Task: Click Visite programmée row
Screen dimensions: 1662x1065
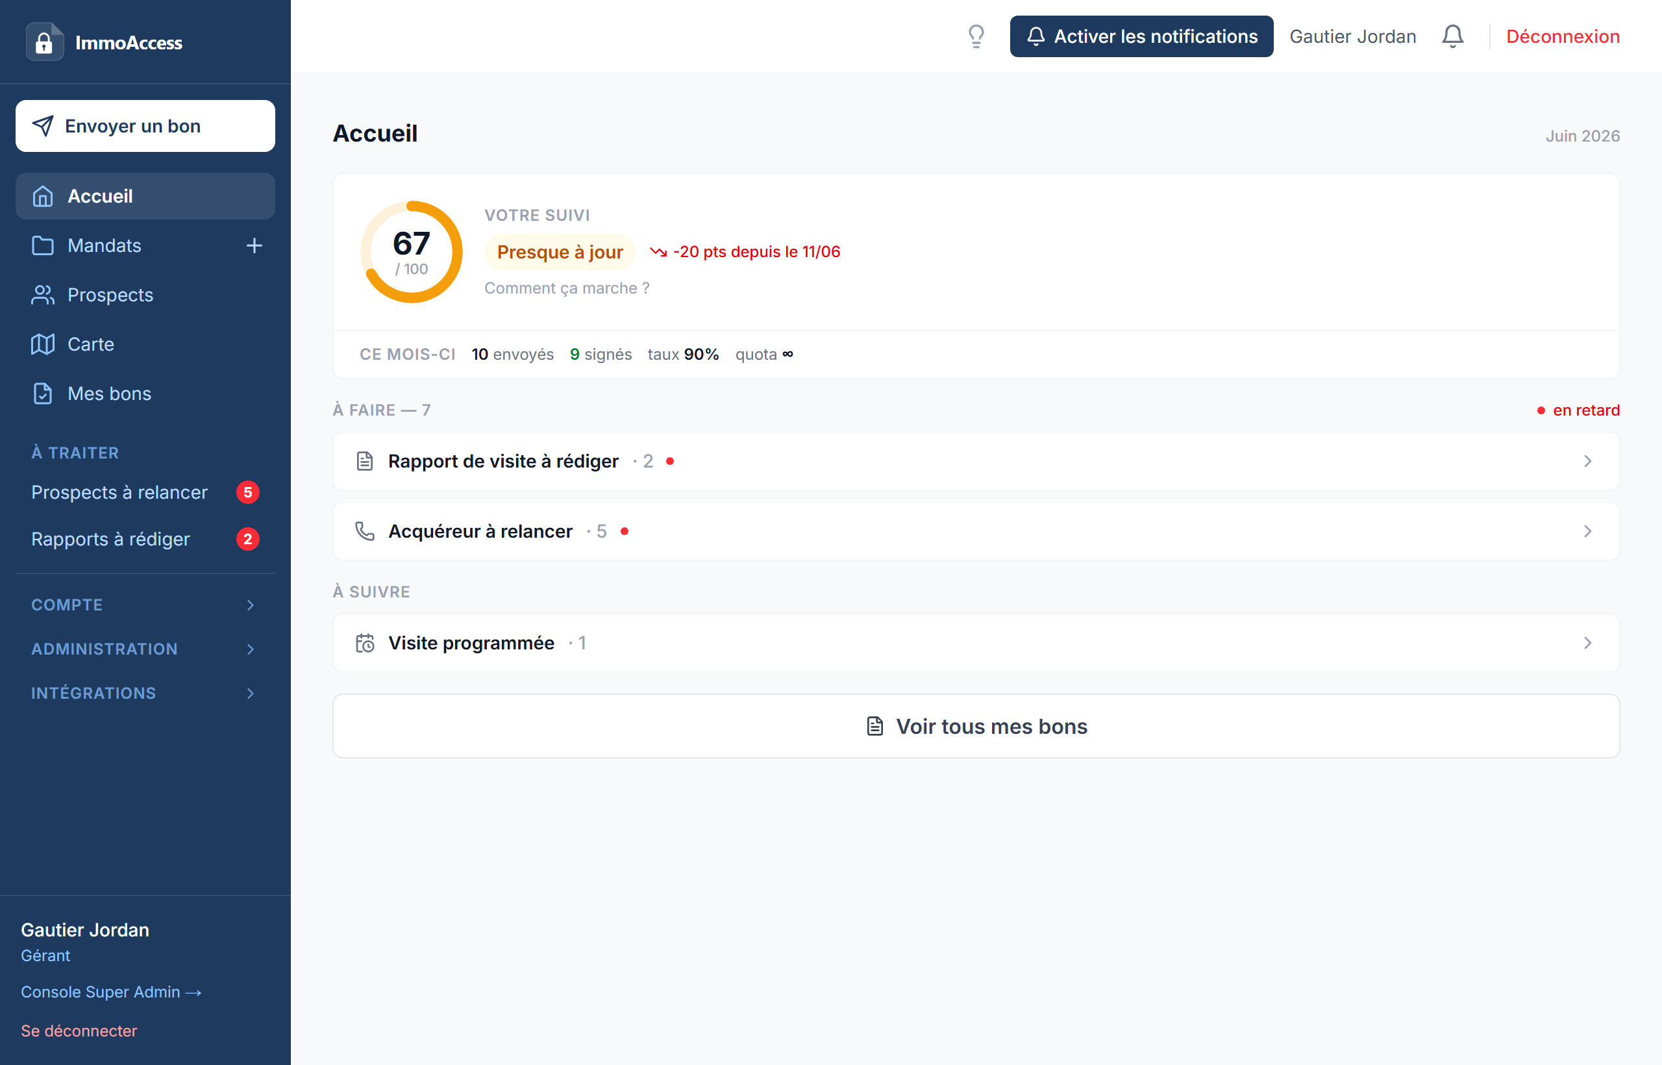Action: click(x=976, y=643)
